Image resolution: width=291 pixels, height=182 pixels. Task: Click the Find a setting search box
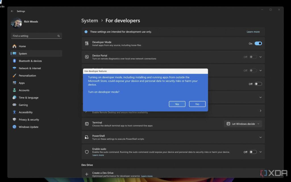[x=36, y=36]
